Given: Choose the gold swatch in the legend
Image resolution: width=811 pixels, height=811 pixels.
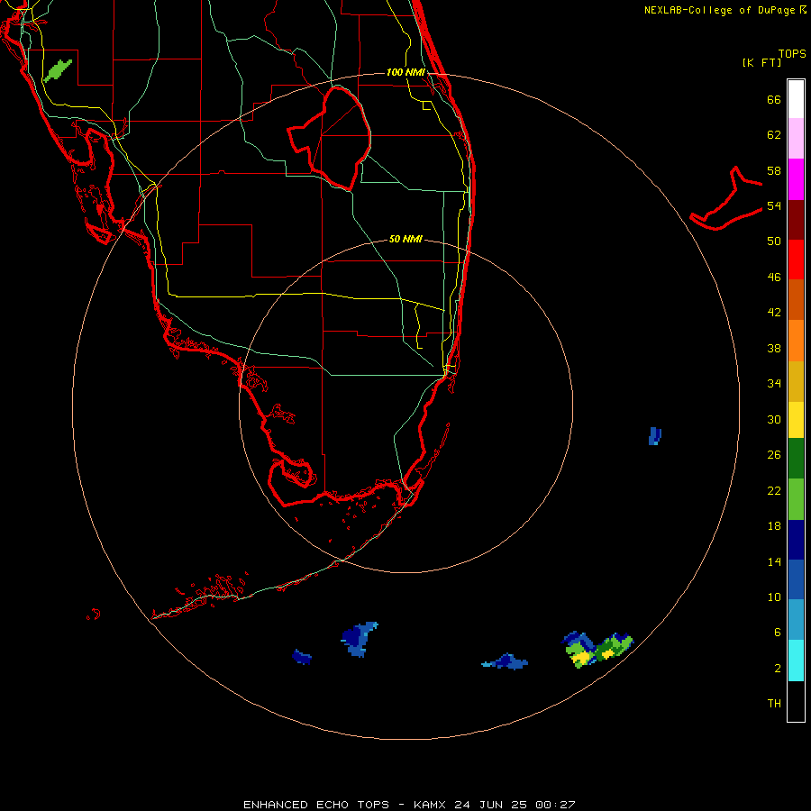Looking at the screenshot, I should [x=796, y=381].
